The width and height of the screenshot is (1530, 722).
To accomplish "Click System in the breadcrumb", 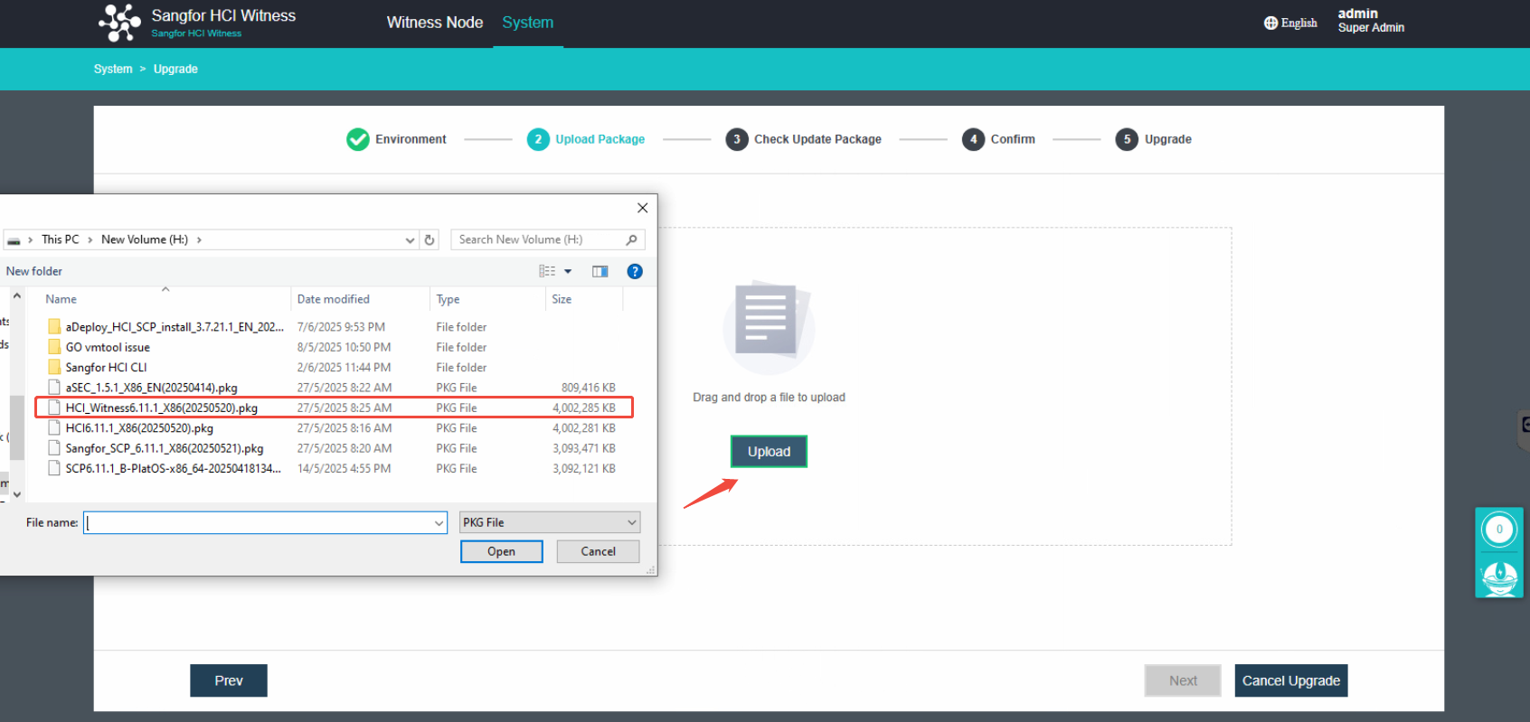I will point(113,69).
